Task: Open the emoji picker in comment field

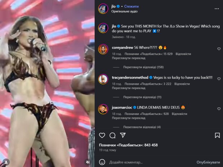Action: pyautogui.click(x=103, y=162)
